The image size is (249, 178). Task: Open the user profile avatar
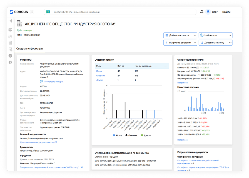pos(208,12)
